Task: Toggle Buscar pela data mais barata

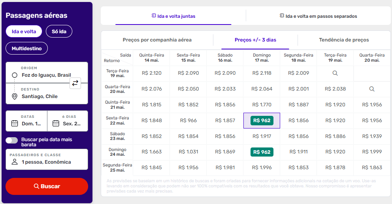Action: [x=12, y=140]
